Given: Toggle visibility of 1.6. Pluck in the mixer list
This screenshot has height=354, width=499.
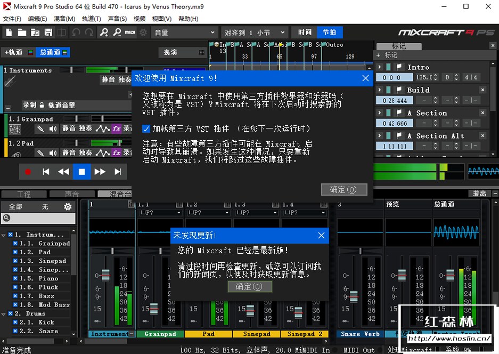Looking at the screenshot, I should [15, 287].
